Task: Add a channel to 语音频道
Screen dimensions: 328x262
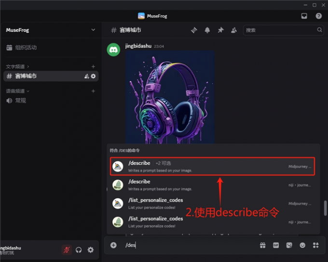Action: pyautogui.click(x=93, y=91)
